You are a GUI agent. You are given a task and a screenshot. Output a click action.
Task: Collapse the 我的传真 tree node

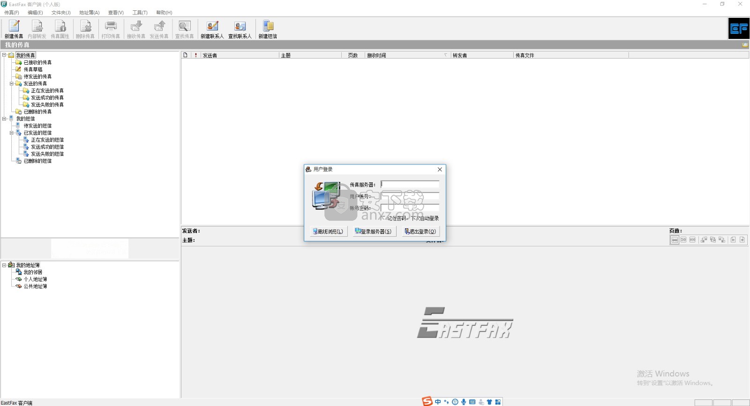click(4, 55)
